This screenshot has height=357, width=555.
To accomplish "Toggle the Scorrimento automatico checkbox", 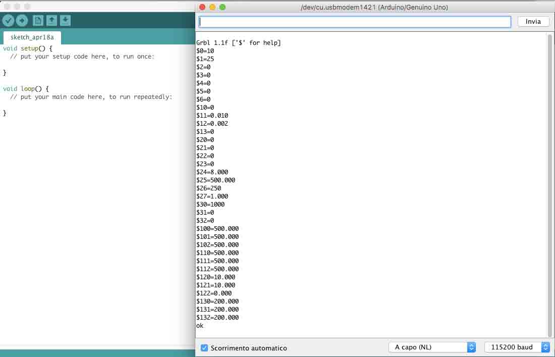I will pos(204,348).
